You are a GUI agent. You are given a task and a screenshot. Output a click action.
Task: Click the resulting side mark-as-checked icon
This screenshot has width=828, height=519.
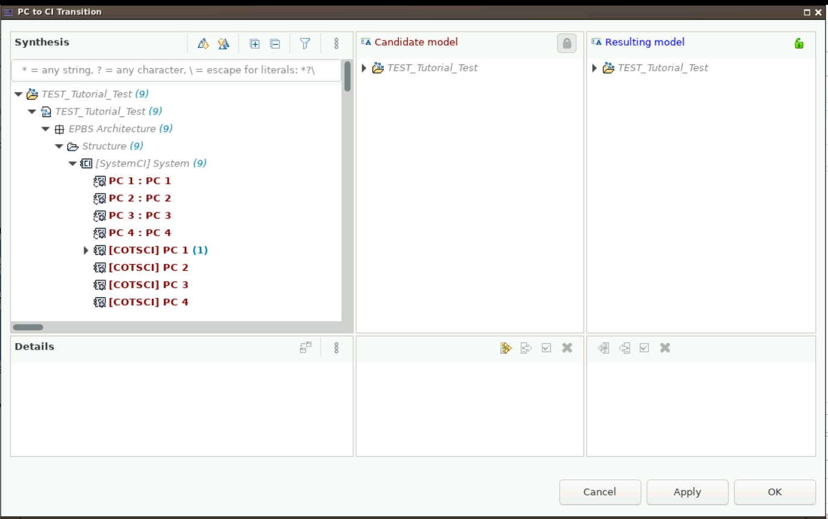point(644,348)
